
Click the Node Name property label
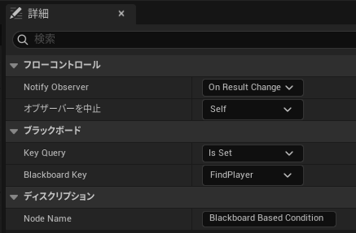pos(47,218)
